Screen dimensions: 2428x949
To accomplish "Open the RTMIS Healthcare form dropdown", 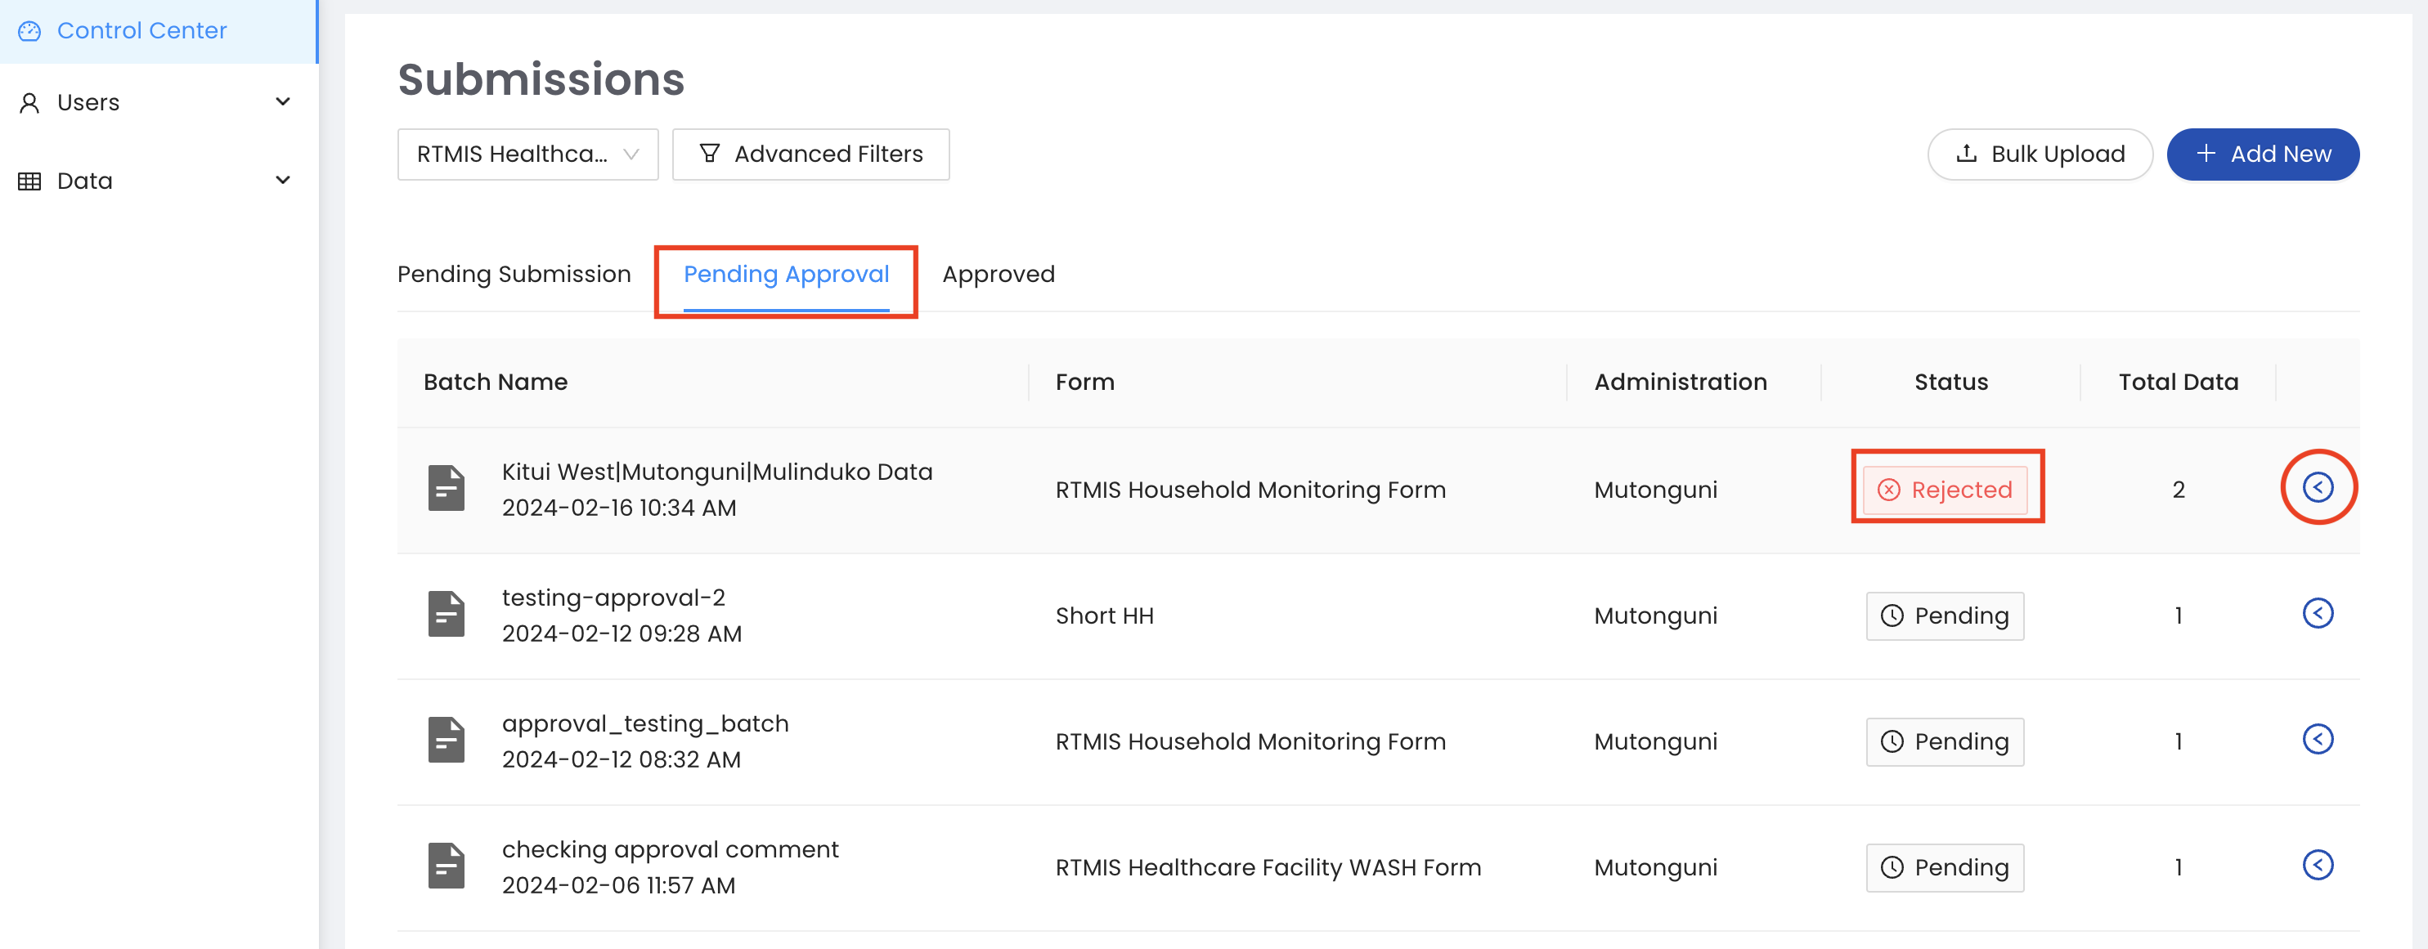I will (x=527, y=154).
